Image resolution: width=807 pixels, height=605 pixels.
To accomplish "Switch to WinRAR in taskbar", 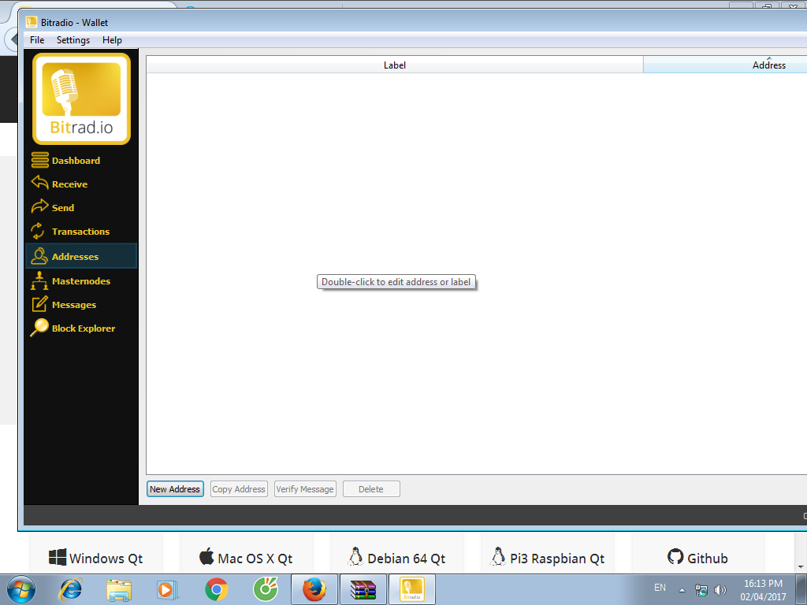I will [x=363, y=589].
